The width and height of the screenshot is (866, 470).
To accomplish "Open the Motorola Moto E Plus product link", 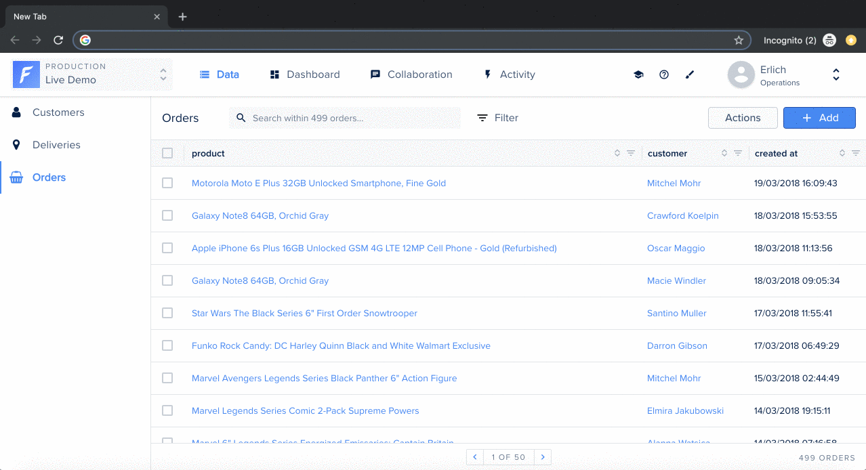I will tap(318, 183).
